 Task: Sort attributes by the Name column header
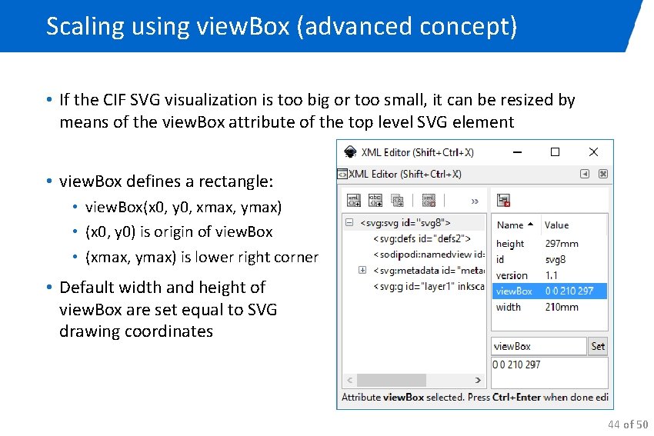(516, 225)
